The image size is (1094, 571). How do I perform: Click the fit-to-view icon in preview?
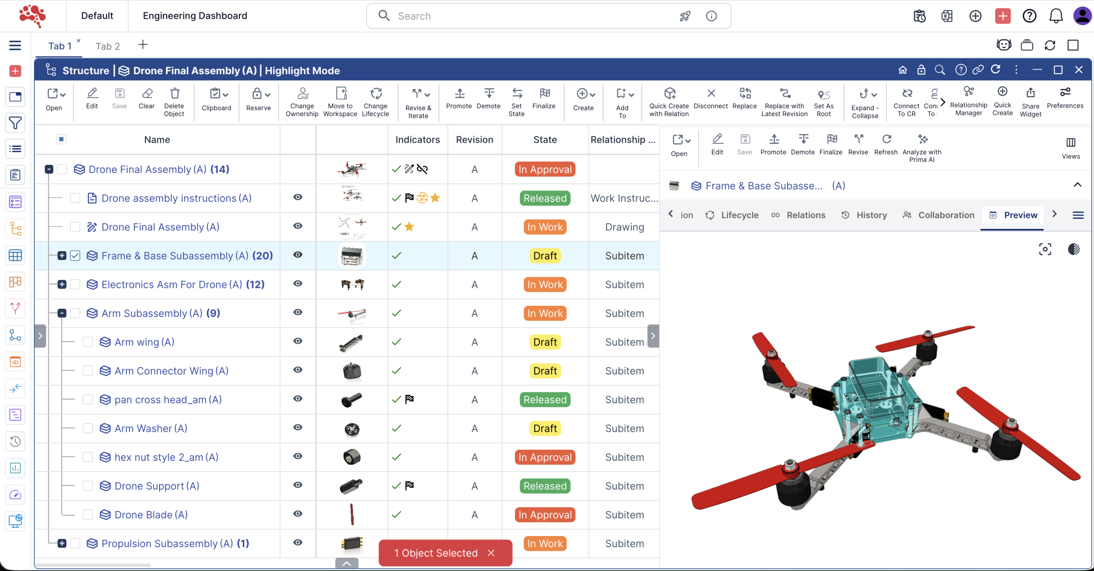pos(1045,249)
